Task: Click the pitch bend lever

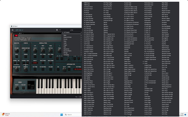Action: pyautogui.click(x=31, y=85)
